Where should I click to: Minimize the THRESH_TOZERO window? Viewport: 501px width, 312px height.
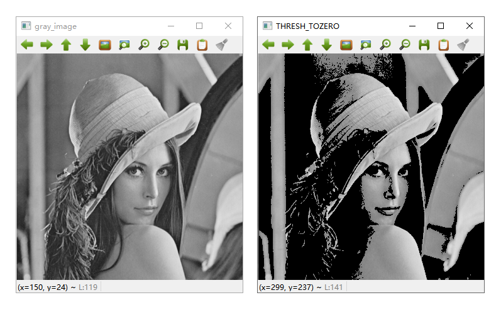[x=412, y=26]
